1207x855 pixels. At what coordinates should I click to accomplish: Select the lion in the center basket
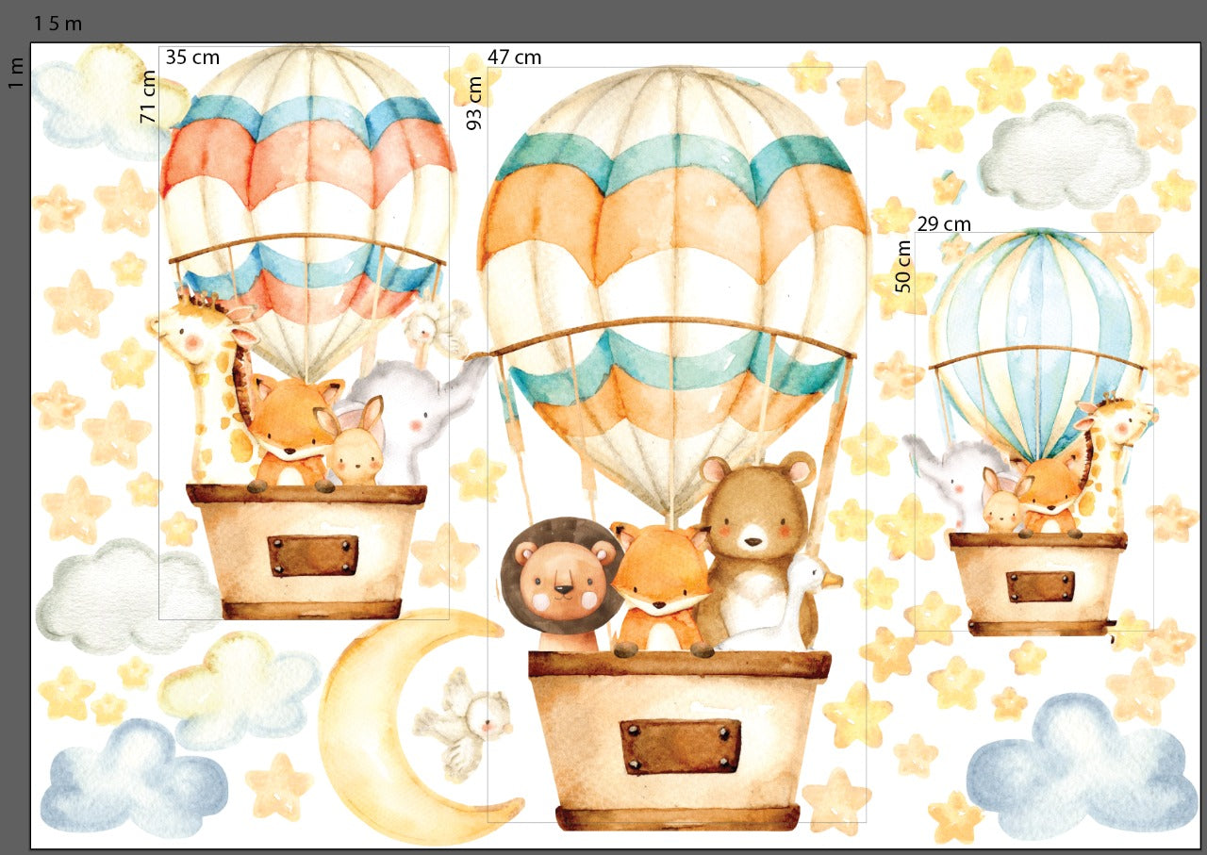pyautogui.click(x=561, y=585)
